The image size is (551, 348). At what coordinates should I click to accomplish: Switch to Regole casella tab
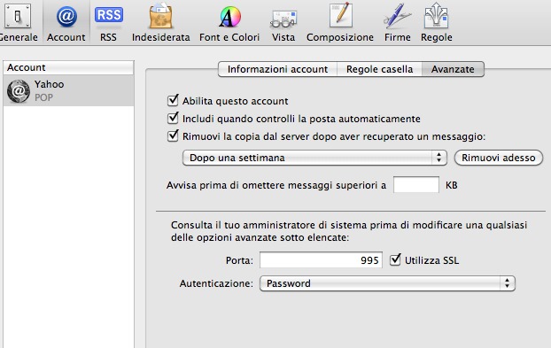point(379,69)
